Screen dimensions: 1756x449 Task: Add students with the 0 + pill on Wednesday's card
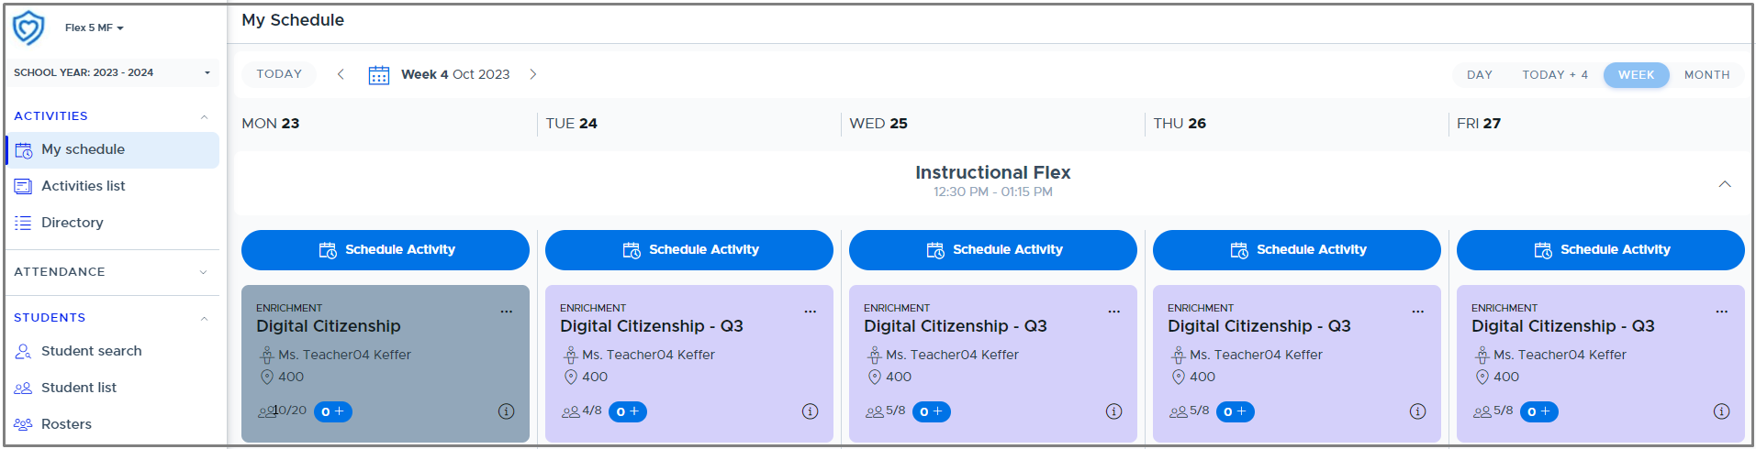point(932,411)
